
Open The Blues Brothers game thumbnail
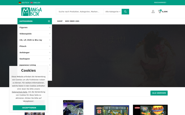point(112,110)
